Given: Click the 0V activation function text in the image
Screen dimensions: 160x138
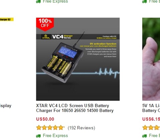Looking at the screenshot, I should point(103,44).
